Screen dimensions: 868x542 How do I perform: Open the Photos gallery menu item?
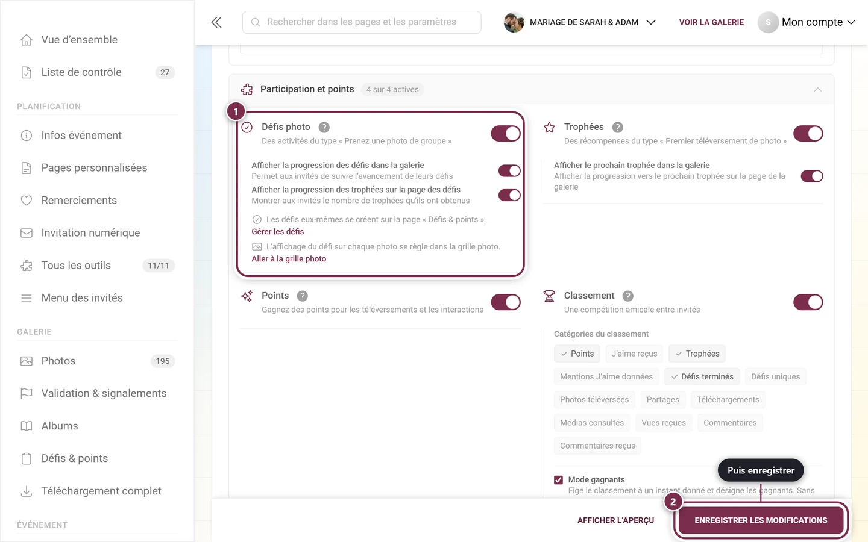(96, 361)
